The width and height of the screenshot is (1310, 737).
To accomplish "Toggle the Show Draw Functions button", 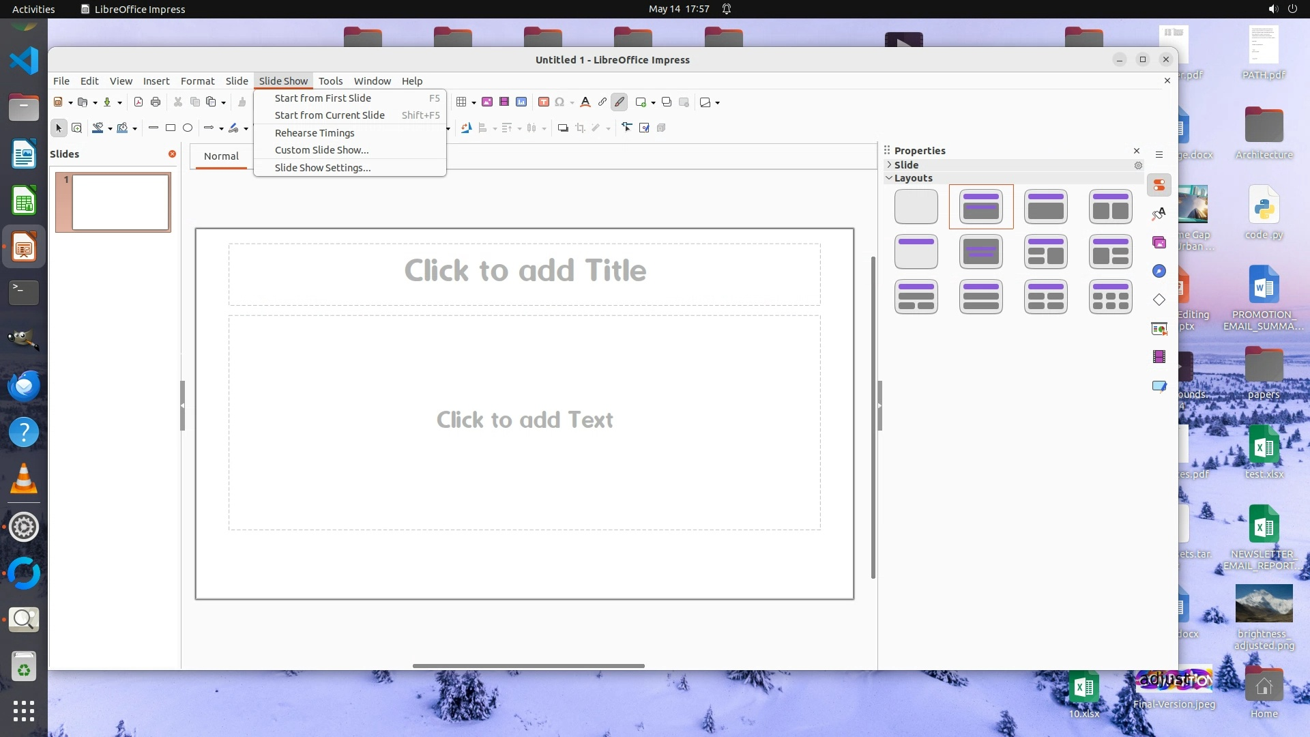I will click(619, 102).
